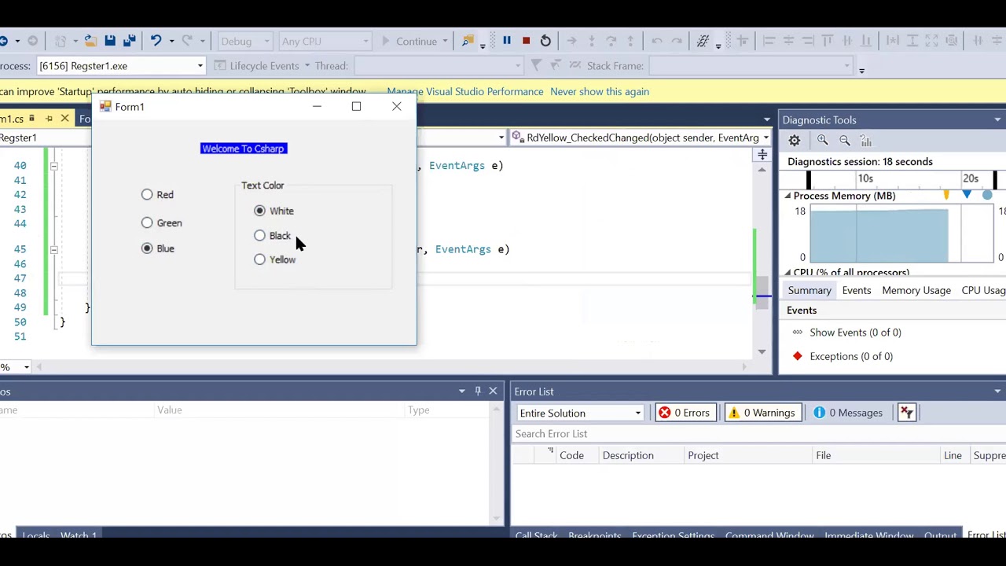The image size is (1006, 566).
Task: Open the Thread combo box
Action: point(438,66)
